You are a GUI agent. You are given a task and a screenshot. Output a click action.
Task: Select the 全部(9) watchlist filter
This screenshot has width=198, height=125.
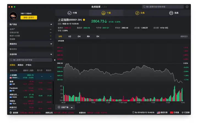12,65
